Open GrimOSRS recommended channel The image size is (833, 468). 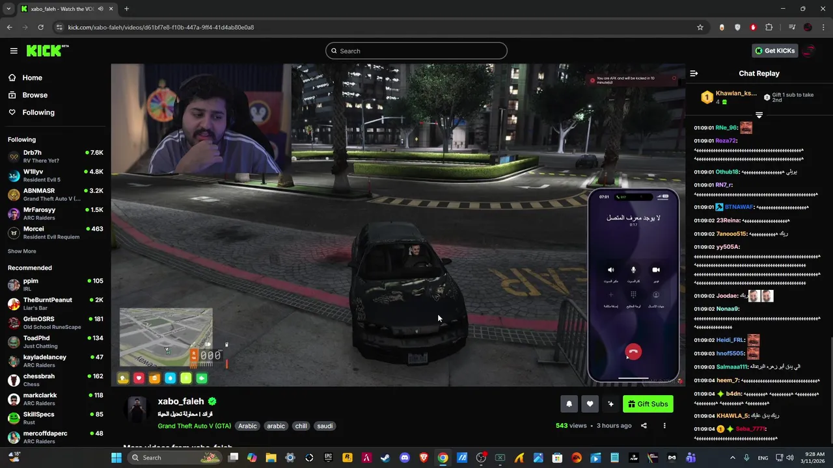click(x=55, y=322)
